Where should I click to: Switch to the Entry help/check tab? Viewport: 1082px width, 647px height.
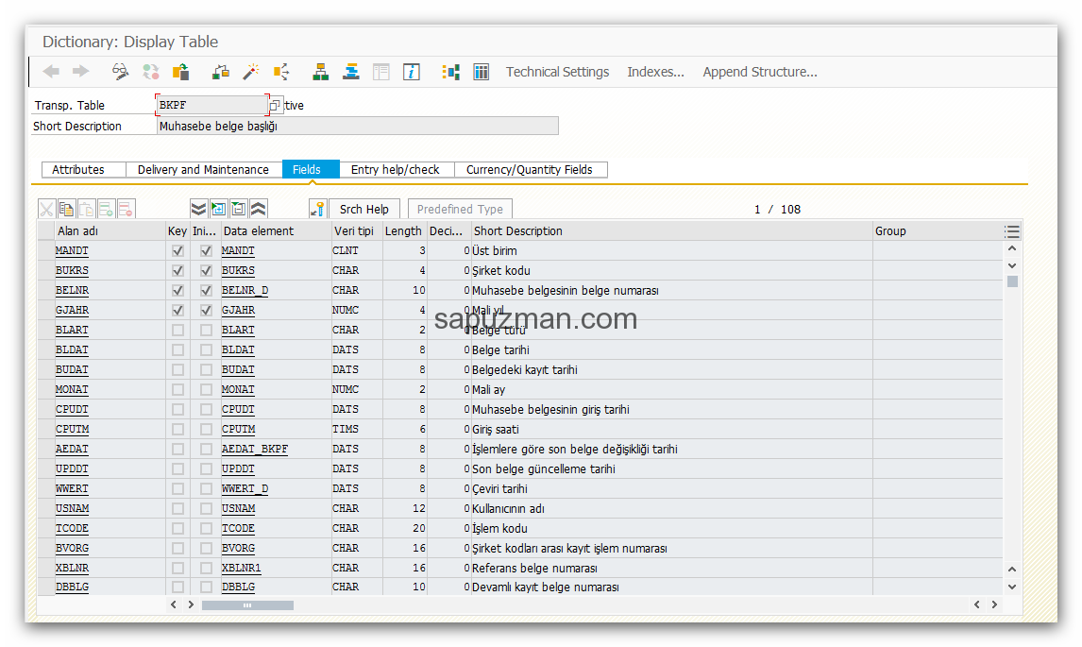click(395, 170)
